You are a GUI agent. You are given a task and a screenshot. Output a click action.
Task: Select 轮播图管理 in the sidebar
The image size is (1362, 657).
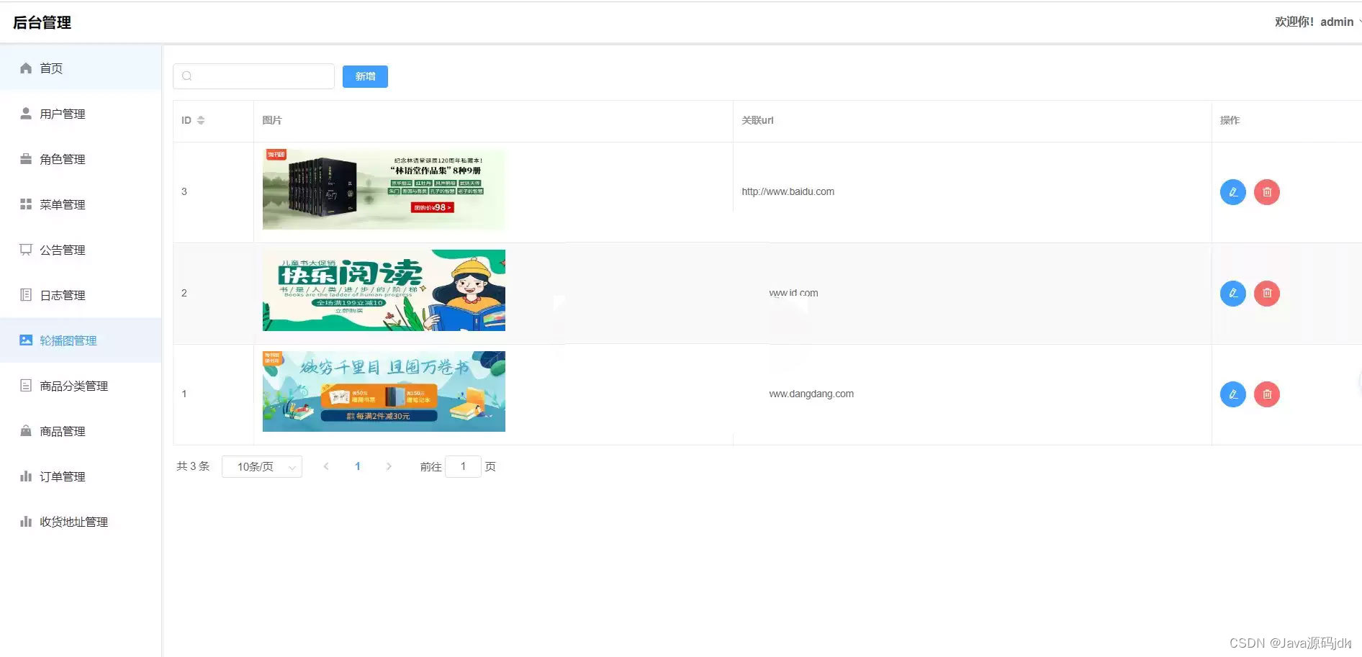[81, 340]
